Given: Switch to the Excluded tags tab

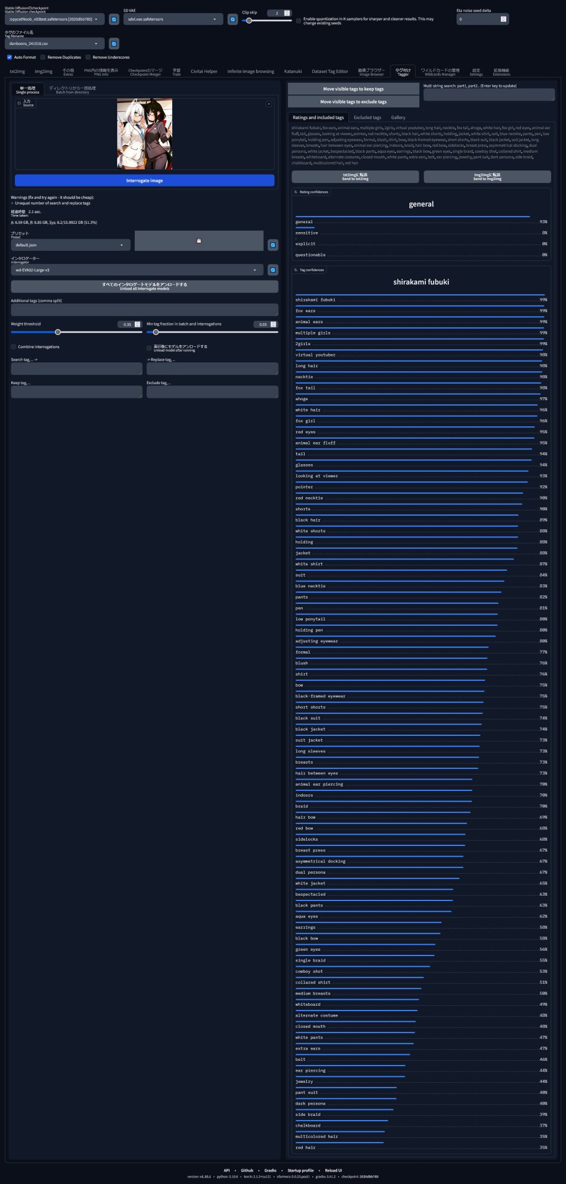Looking at the screenshot, I should [367, 118].
